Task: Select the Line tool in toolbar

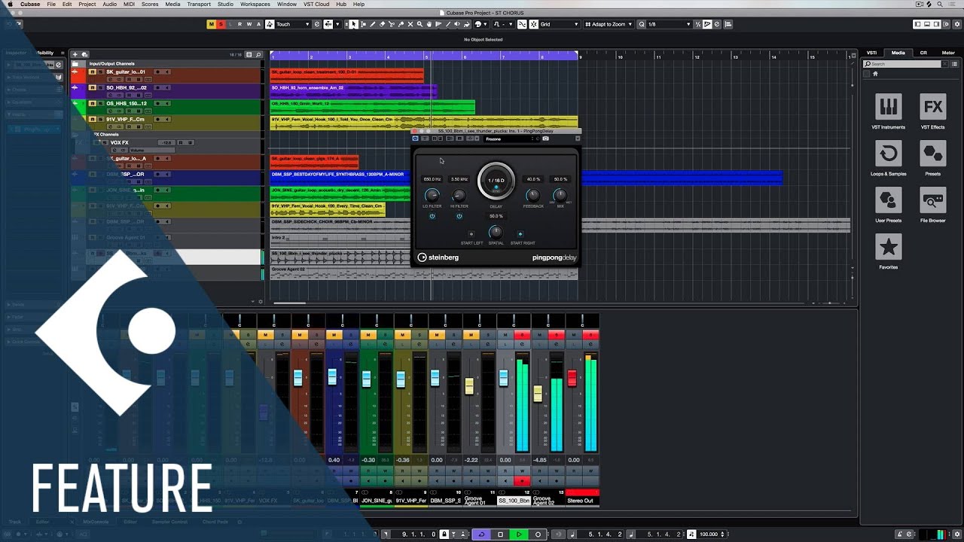Action: (x=447, y=24)
